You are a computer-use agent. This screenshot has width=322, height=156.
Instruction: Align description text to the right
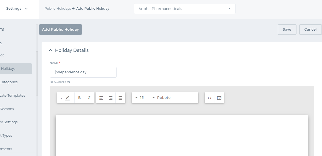pyautogui.click(x=111, y=98)
